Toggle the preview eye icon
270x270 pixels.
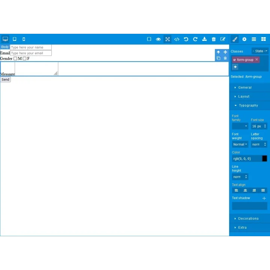click(x=158, y=39)
